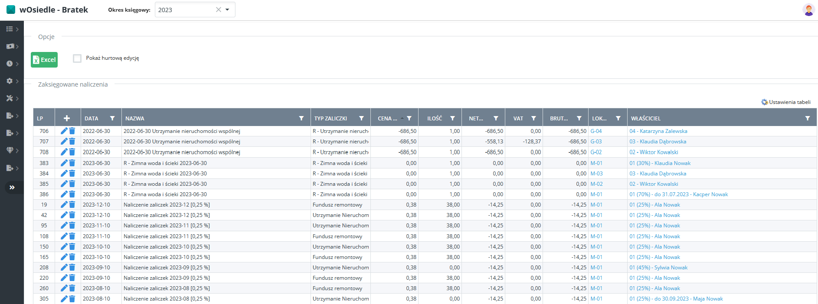Click the filter icon on NAZWA column
This screenshot has width=818, height=304.
coord(301,118)
